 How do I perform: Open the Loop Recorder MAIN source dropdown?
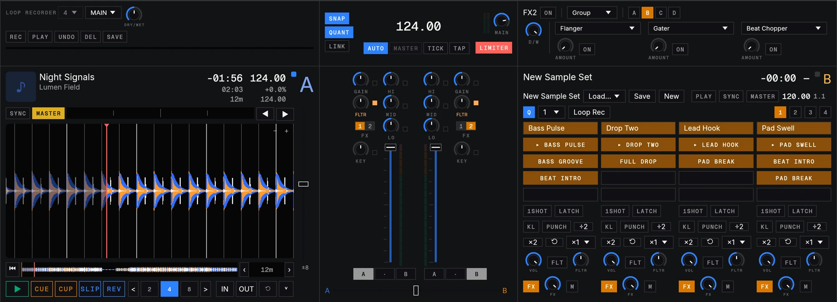(x=103, y=13)
